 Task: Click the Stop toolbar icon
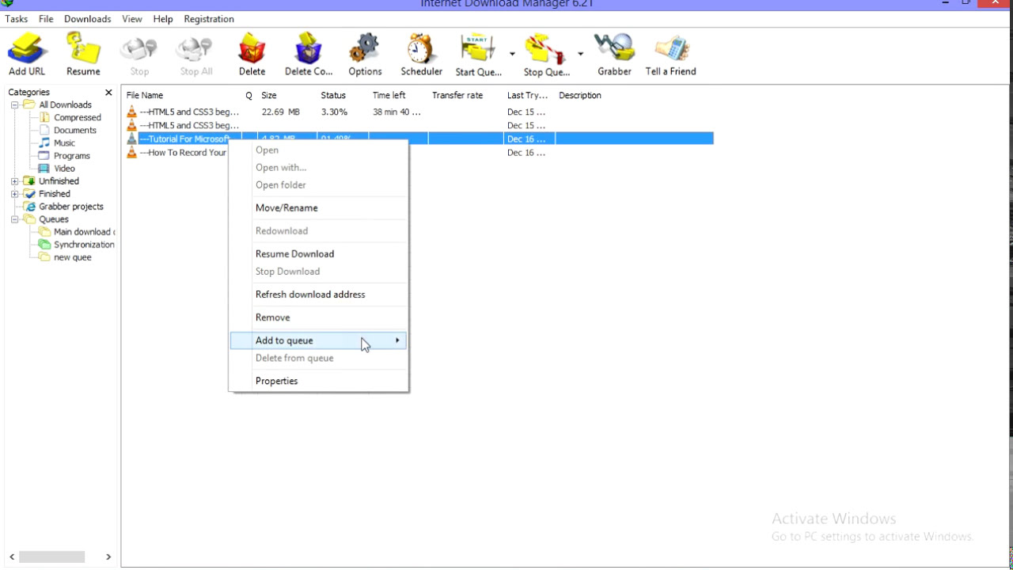(x=139, y=55)
